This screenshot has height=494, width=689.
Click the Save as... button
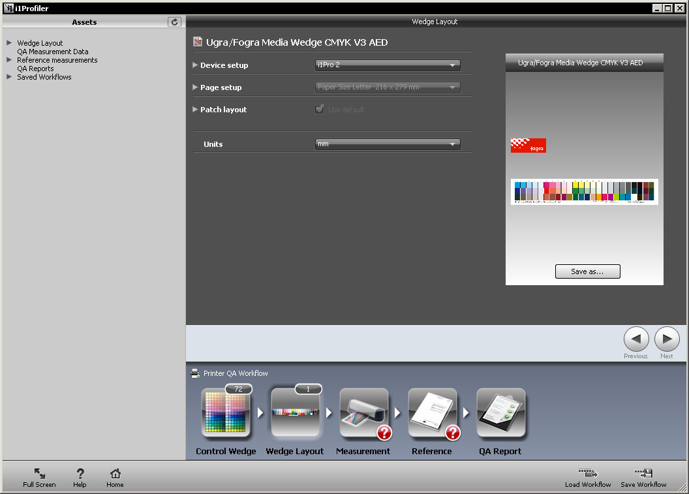click(x=587, y=271)
